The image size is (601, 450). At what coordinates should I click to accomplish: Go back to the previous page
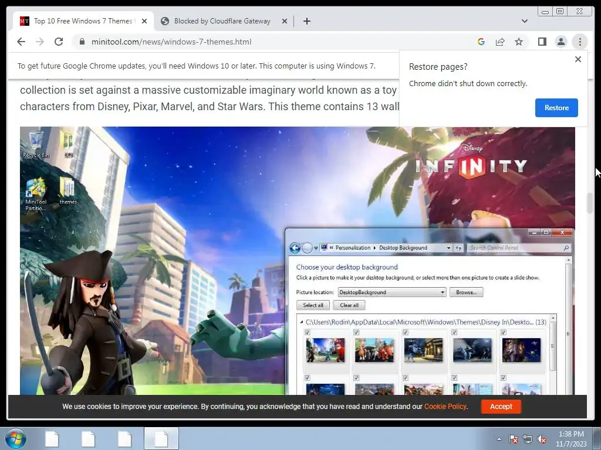click(x=21, y=42)
